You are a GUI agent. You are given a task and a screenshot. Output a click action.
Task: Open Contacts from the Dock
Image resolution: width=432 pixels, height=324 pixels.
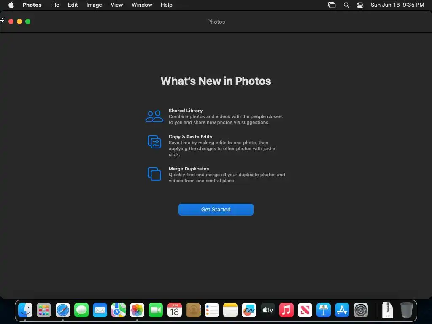pos(193,310)
